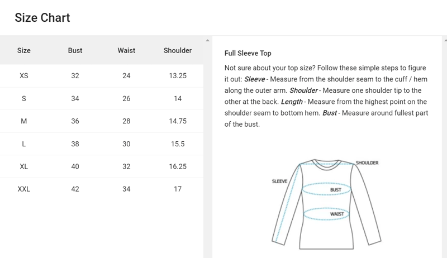Select the Shoulder column header
447x258 pixels.
178,50
